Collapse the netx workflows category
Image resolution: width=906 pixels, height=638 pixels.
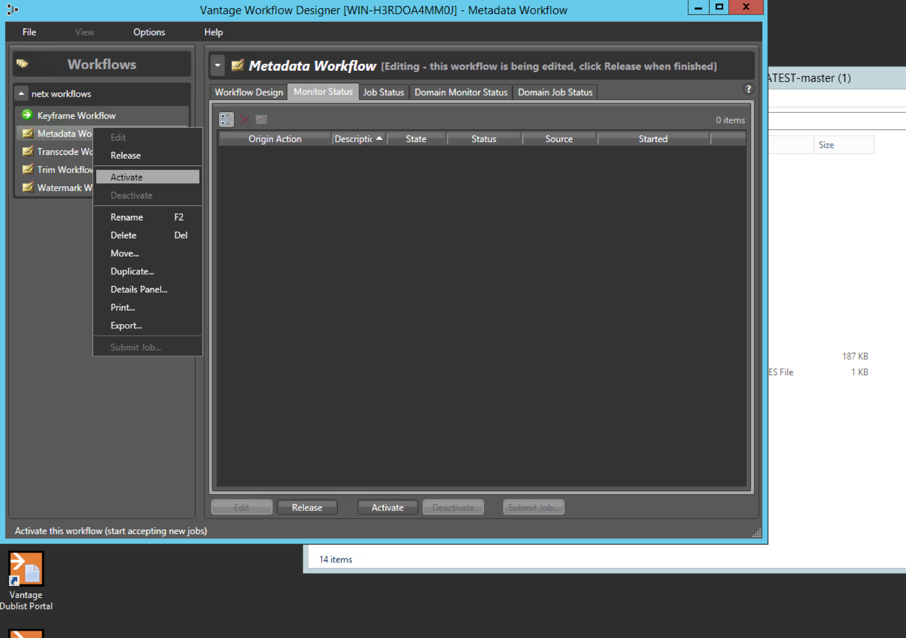point(21,94)
